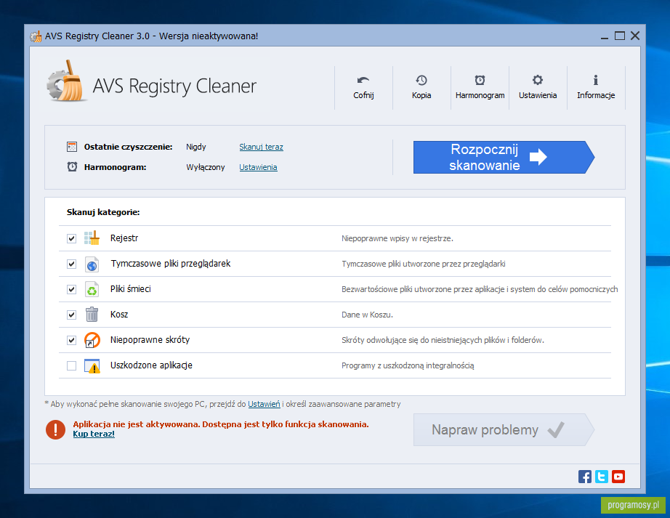Open the YouTube channel icon
This screenshot has width=670, height=518.
pyautogui.click(x=618, y=477)
